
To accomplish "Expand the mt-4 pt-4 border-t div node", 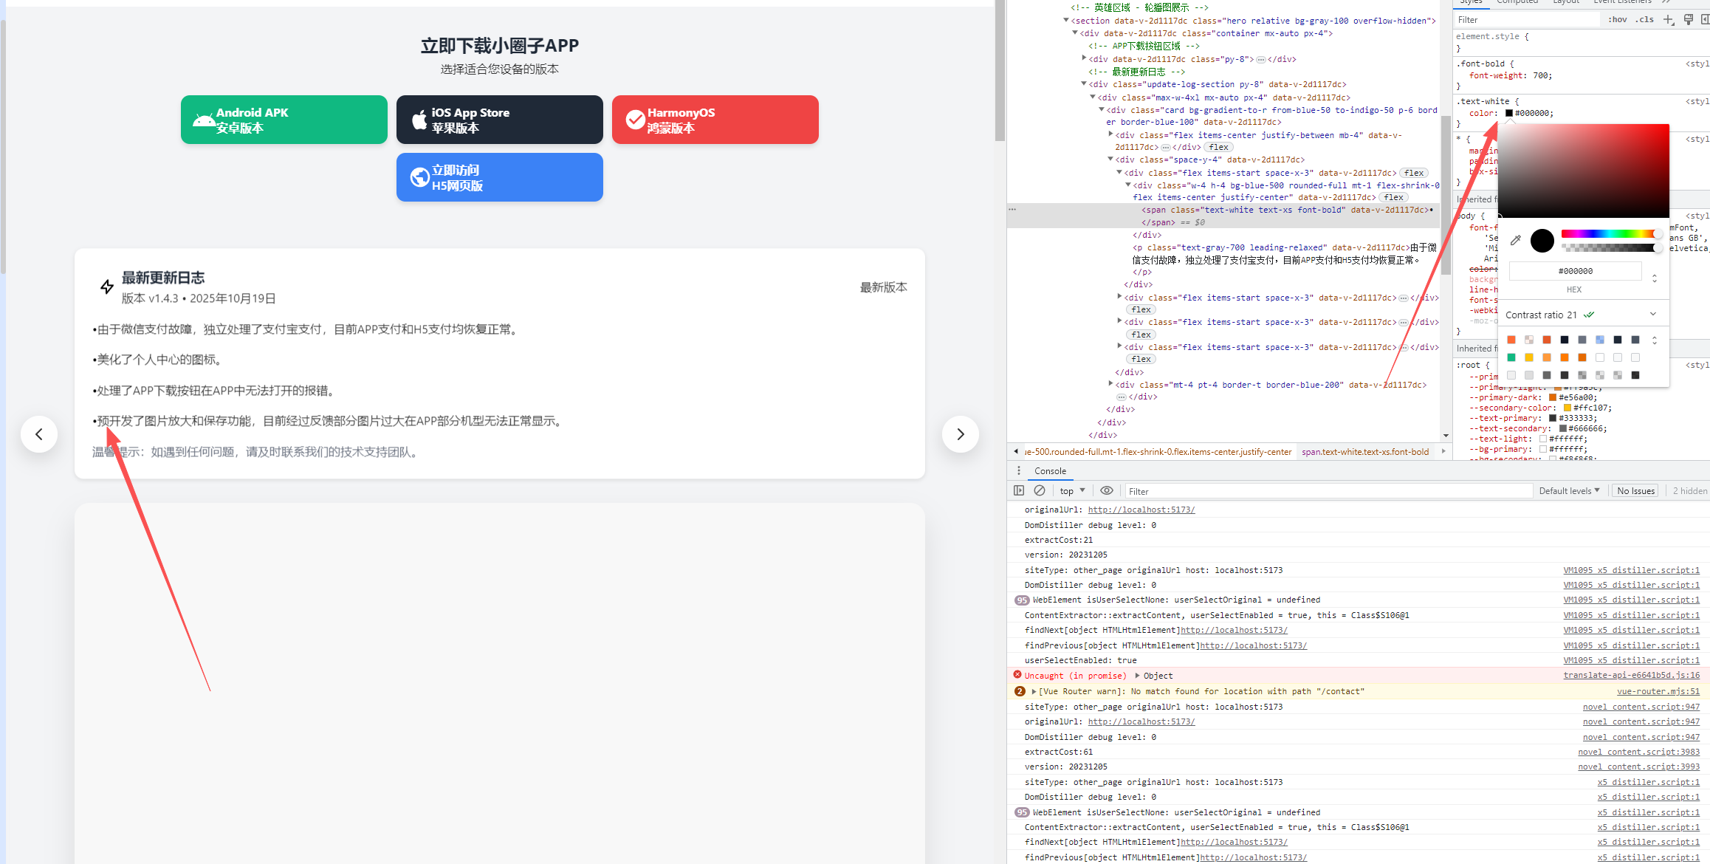I will pyautogui.click(x=1110, y=384).
